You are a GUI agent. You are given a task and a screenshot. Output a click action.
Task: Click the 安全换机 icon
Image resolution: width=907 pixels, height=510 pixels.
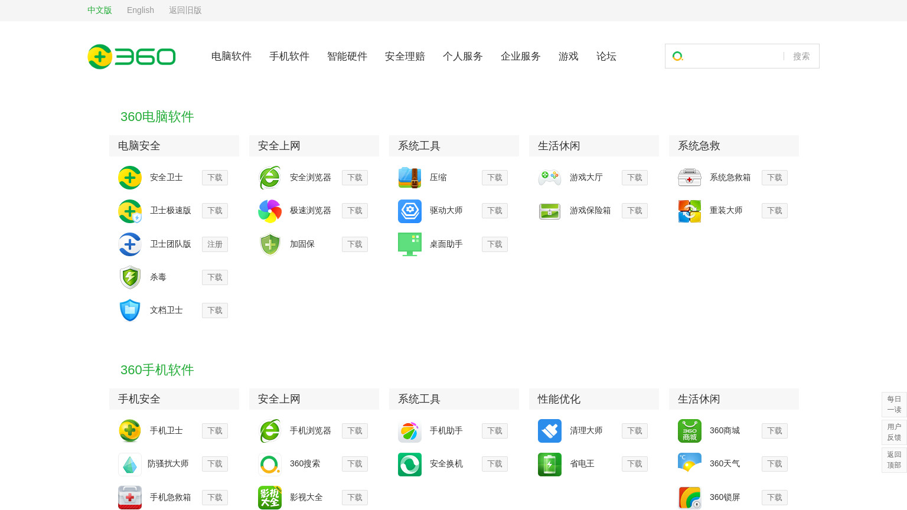(x=410, y=464)
